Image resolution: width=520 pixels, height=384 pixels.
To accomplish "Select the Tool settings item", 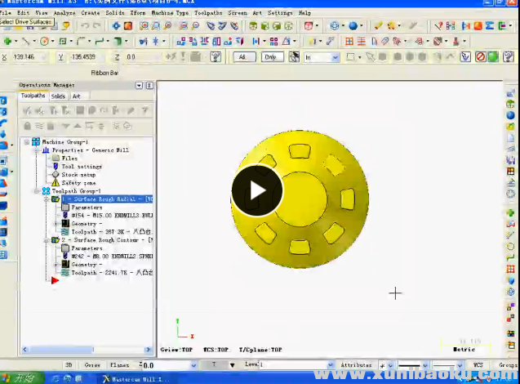I will pos(80,167).
